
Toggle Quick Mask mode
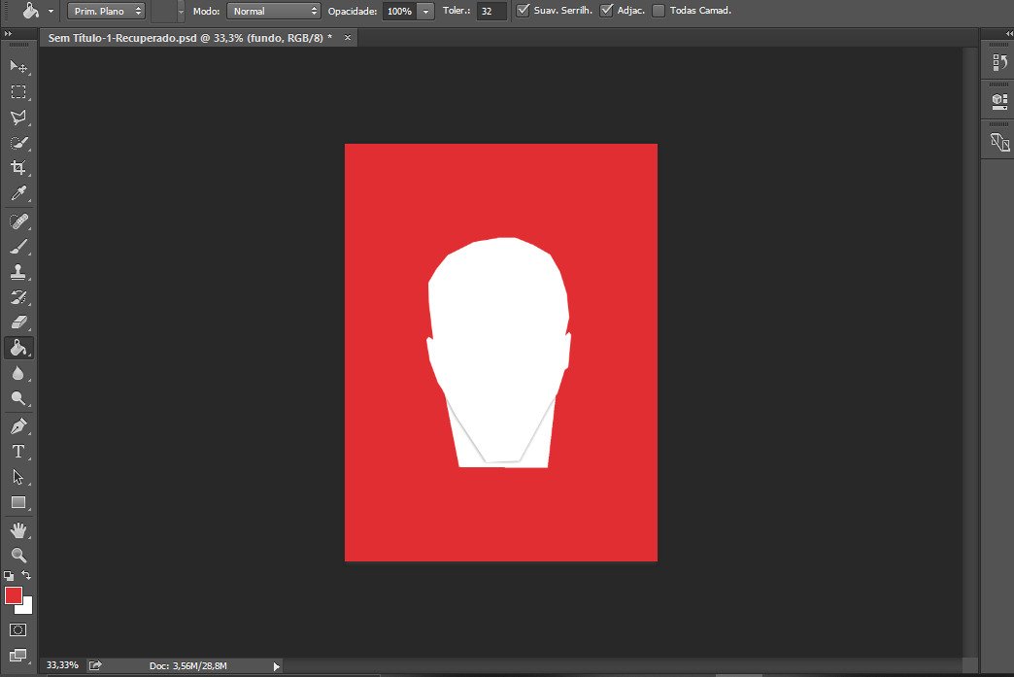[x=18, y=629]
